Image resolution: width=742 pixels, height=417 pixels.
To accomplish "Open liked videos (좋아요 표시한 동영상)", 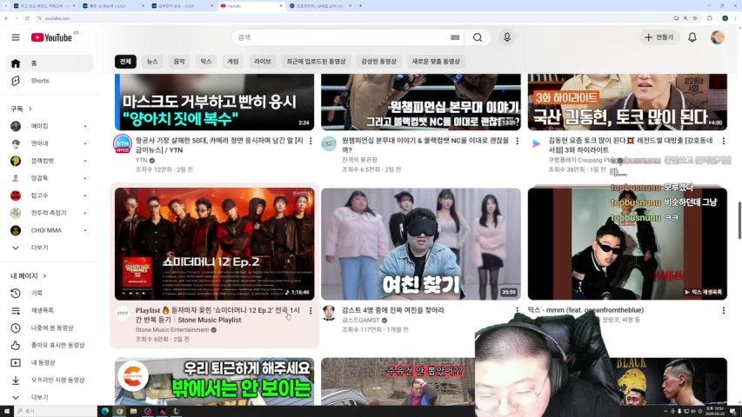I will click(50, 345).
